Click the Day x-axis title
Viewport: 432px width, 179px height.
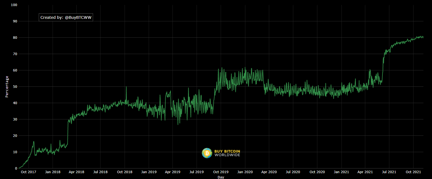[221, 177]
